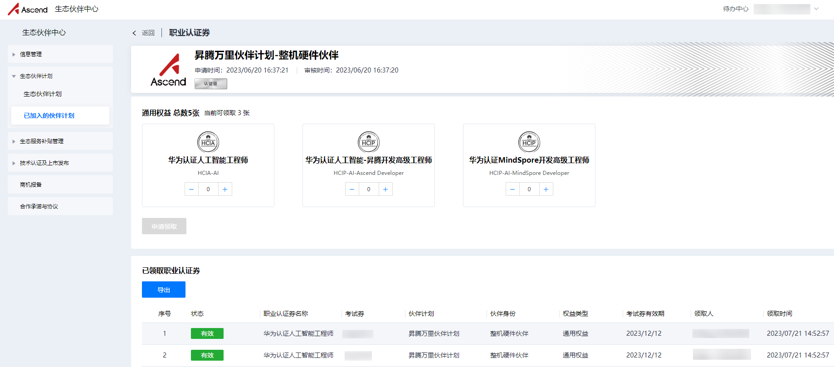
Task: Increase HCIP-AI-Ascend Developer quantity
Action: 385,189
